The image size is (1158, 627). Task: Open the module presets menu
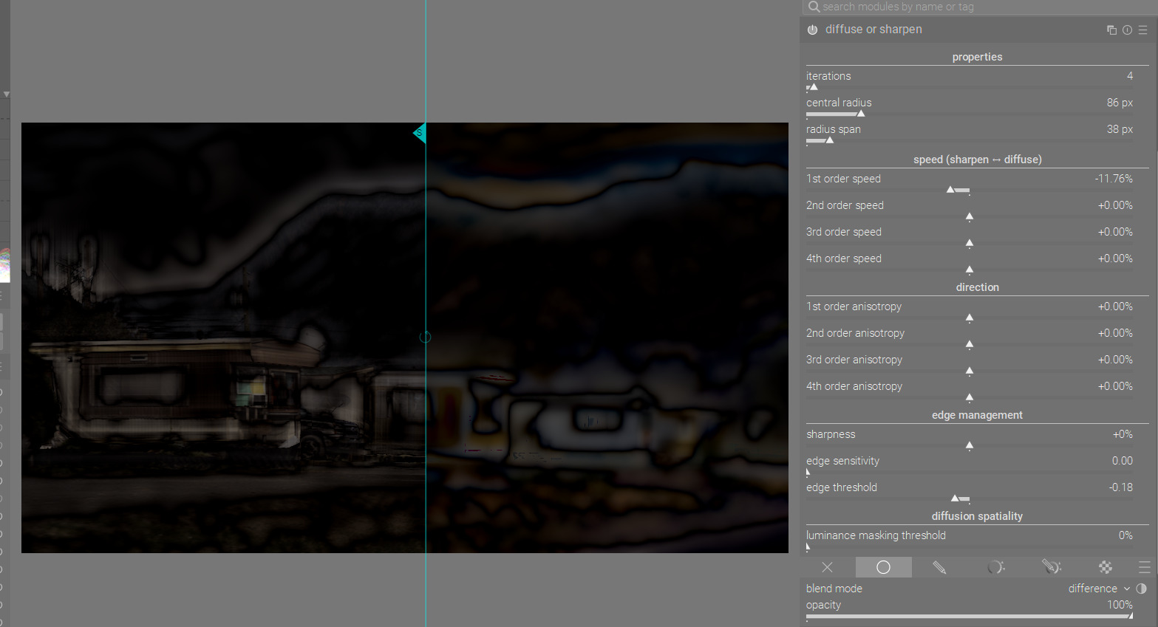pyautogui.click(x=1142, y=30)
